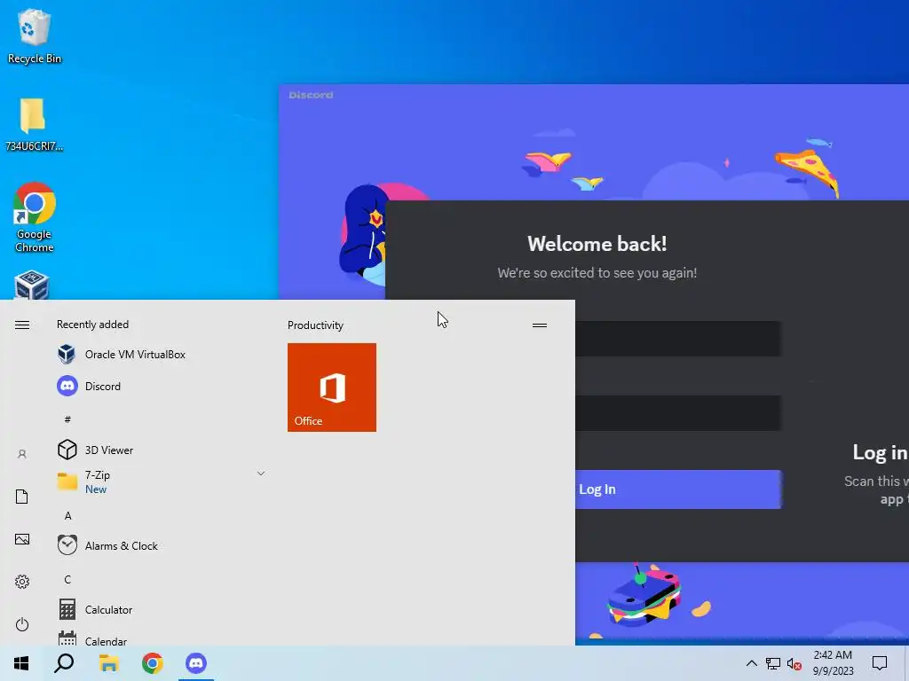Open the VirtualBox desktop shortcut icon
Viewport: 909px width, 681px height.
32,285
